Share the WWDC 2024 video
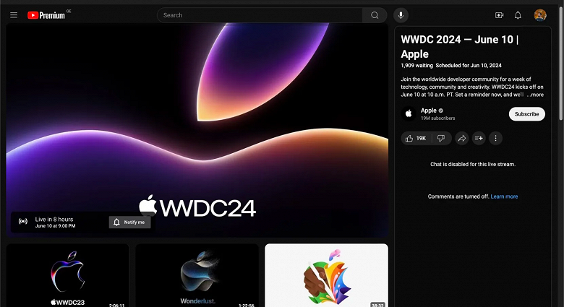Image resolution: width=564 pixels, height=307 pixels. click(462, 138)
